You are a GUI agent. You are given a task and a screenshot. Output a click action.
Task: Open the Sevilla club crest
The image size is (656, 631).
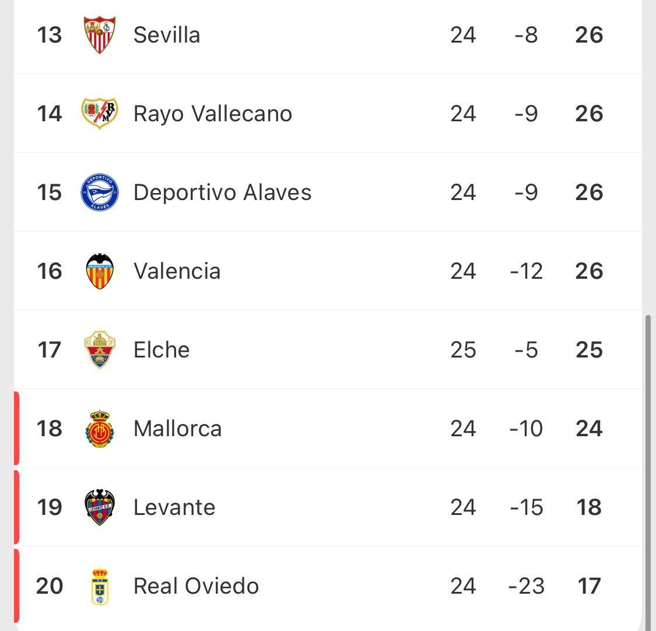(x=100, y=35)
